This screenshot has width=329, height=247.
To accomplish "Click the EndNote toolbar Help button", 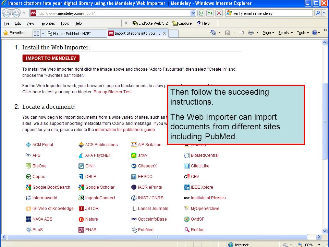I will 203,23.
